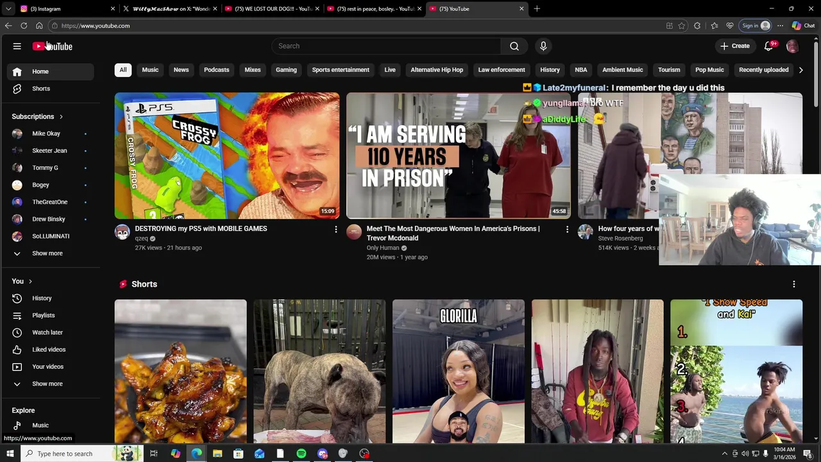Image resolution: width=821 pixels, height=462 pixels.
Task: Open Music under Explore
Action: click(x=51, y=425)
